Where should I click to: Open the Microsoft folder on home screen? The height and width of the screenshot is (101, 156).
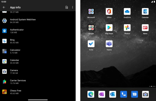point(91,12)
